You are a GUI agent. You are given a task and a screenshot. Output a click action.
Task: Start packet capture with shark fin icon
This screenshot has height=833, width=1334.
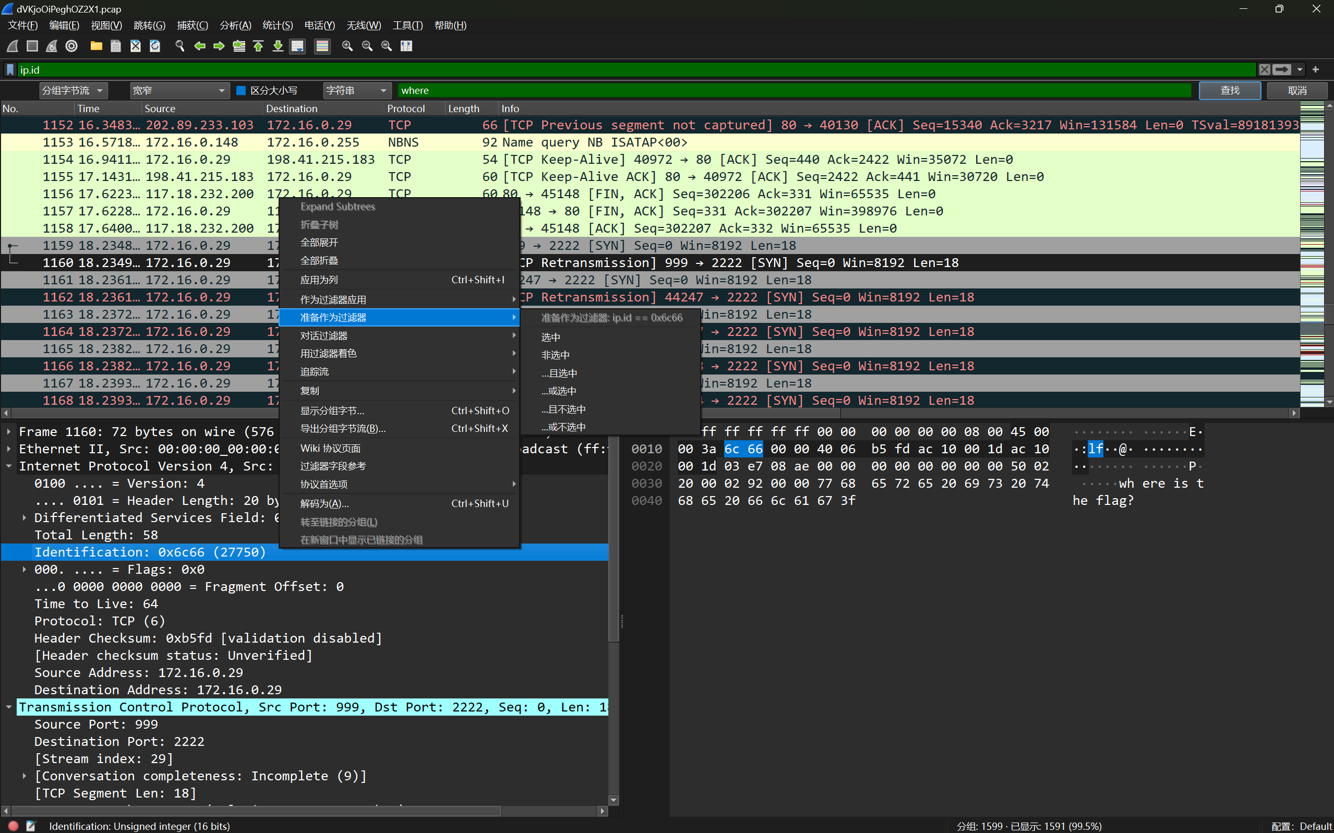[12, 46]
